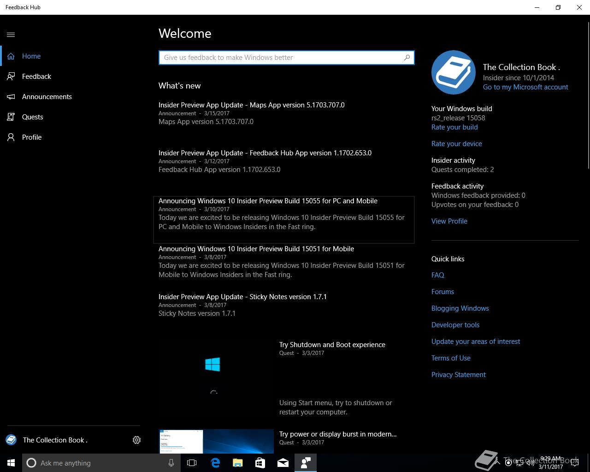The height and width of the screenshot is (472, 590).
Task: Open 'Terms of Use' link
Action: [x=451, y=358]
